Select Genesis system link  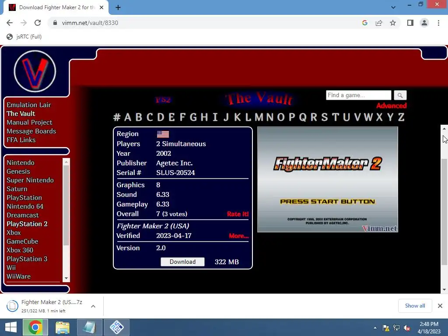18,171
